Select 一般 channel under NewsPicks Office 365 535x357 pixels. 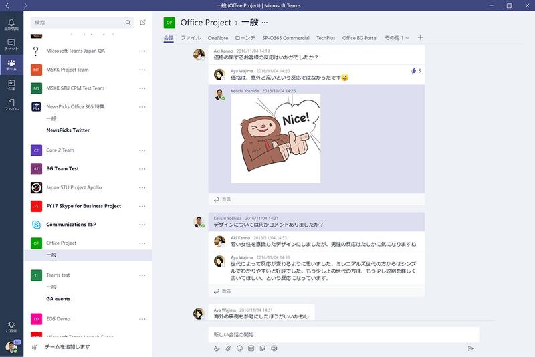pos(51,118)
